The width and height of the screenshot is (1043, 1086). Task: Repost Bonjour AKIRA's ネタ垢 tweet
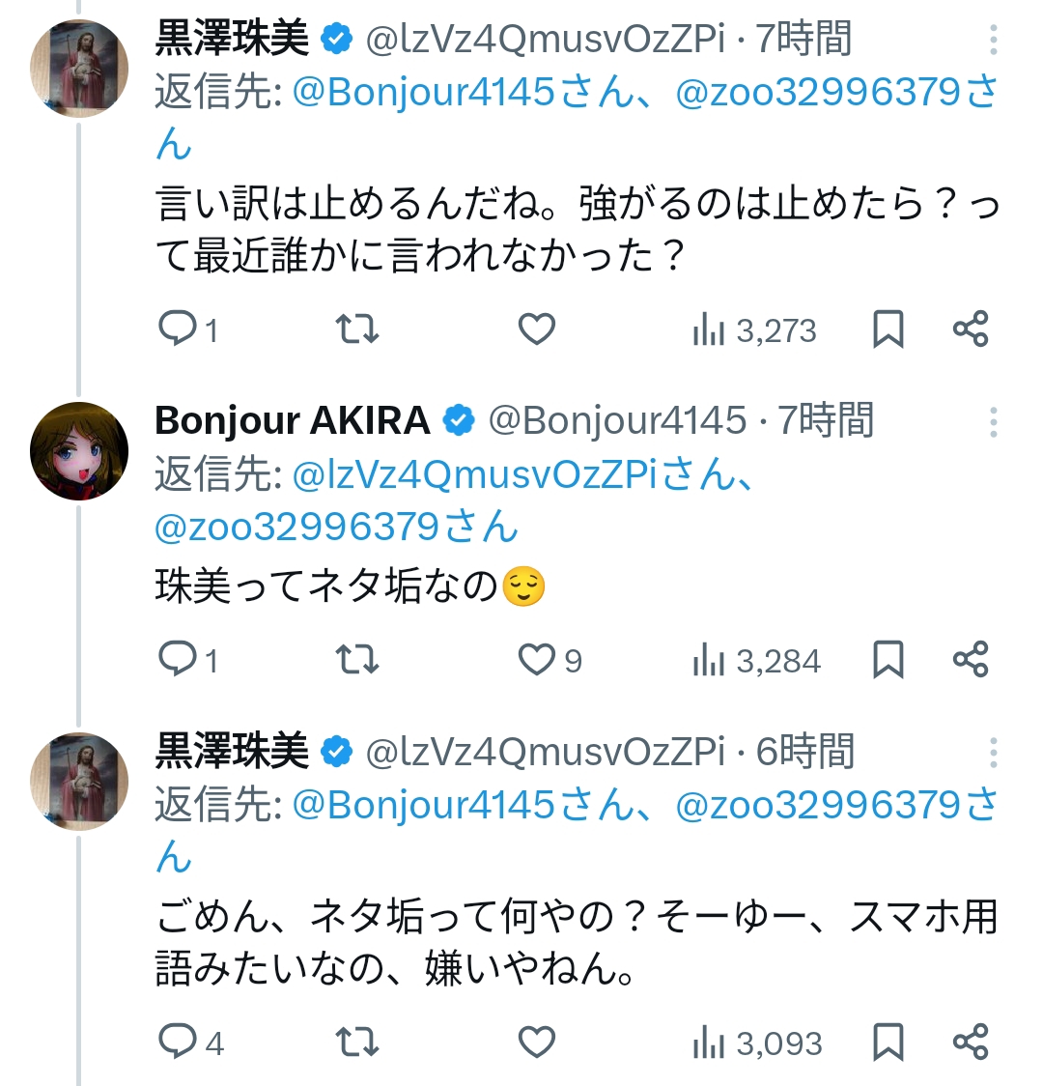pyautogui.click(x=356, y=661)
